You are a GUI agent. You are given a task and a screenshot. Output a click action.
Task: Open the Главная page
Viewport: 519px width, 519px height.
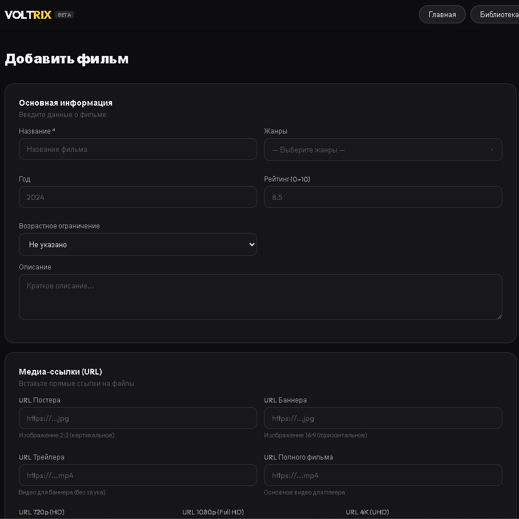click(442, 15)
